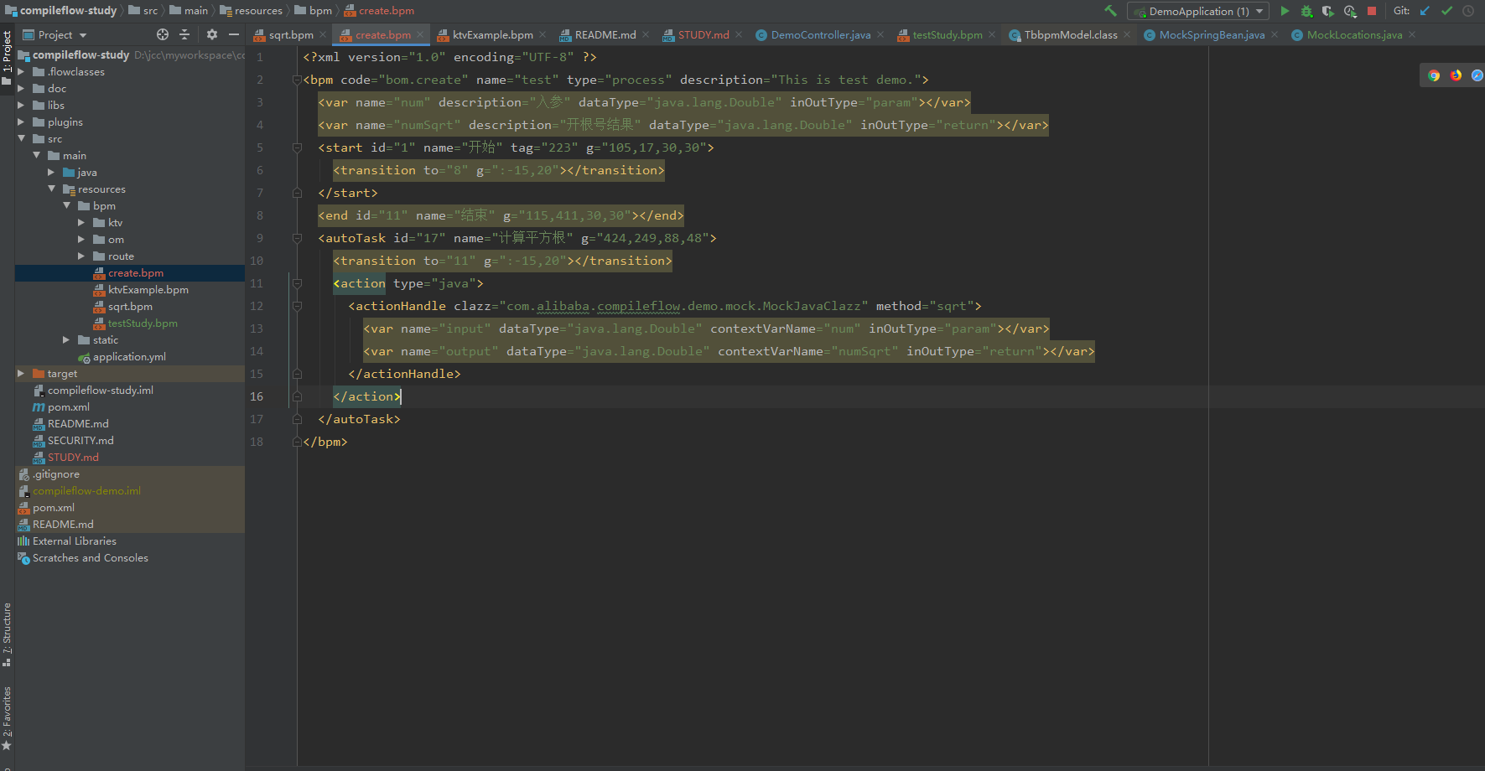Viewport: 1485px width, 771px height.
Task: Update project via Git blue arrow
Action: (1425, 11)
